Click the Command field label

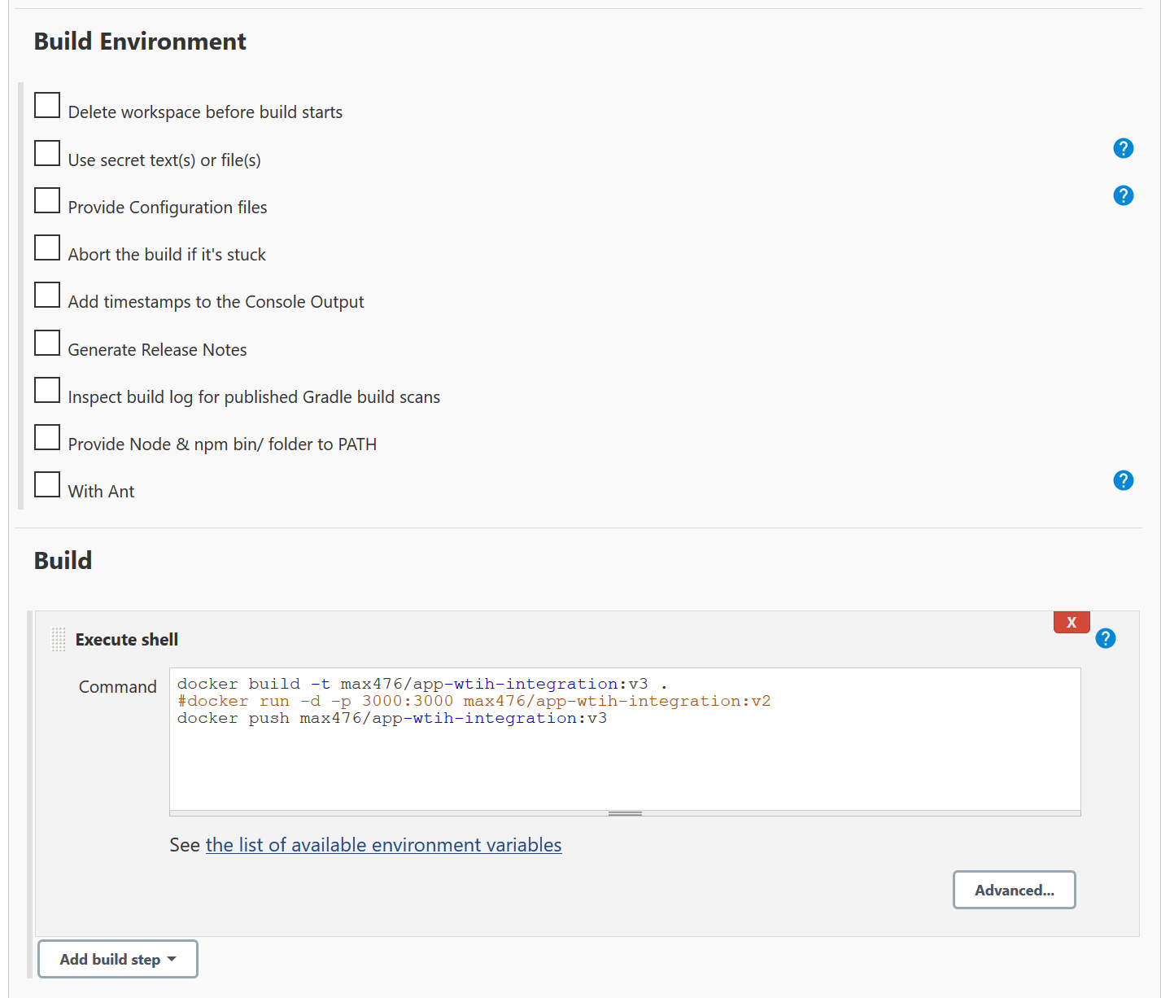[x=118, y=687]
